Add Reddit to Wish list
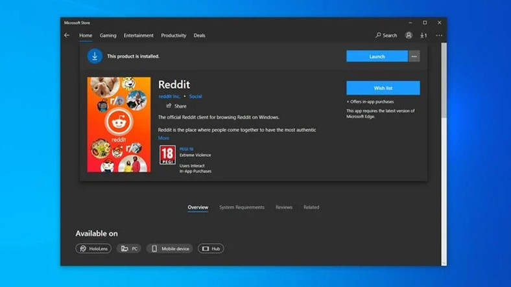Screen dimensions: 511x287 (x=383, y=88)
